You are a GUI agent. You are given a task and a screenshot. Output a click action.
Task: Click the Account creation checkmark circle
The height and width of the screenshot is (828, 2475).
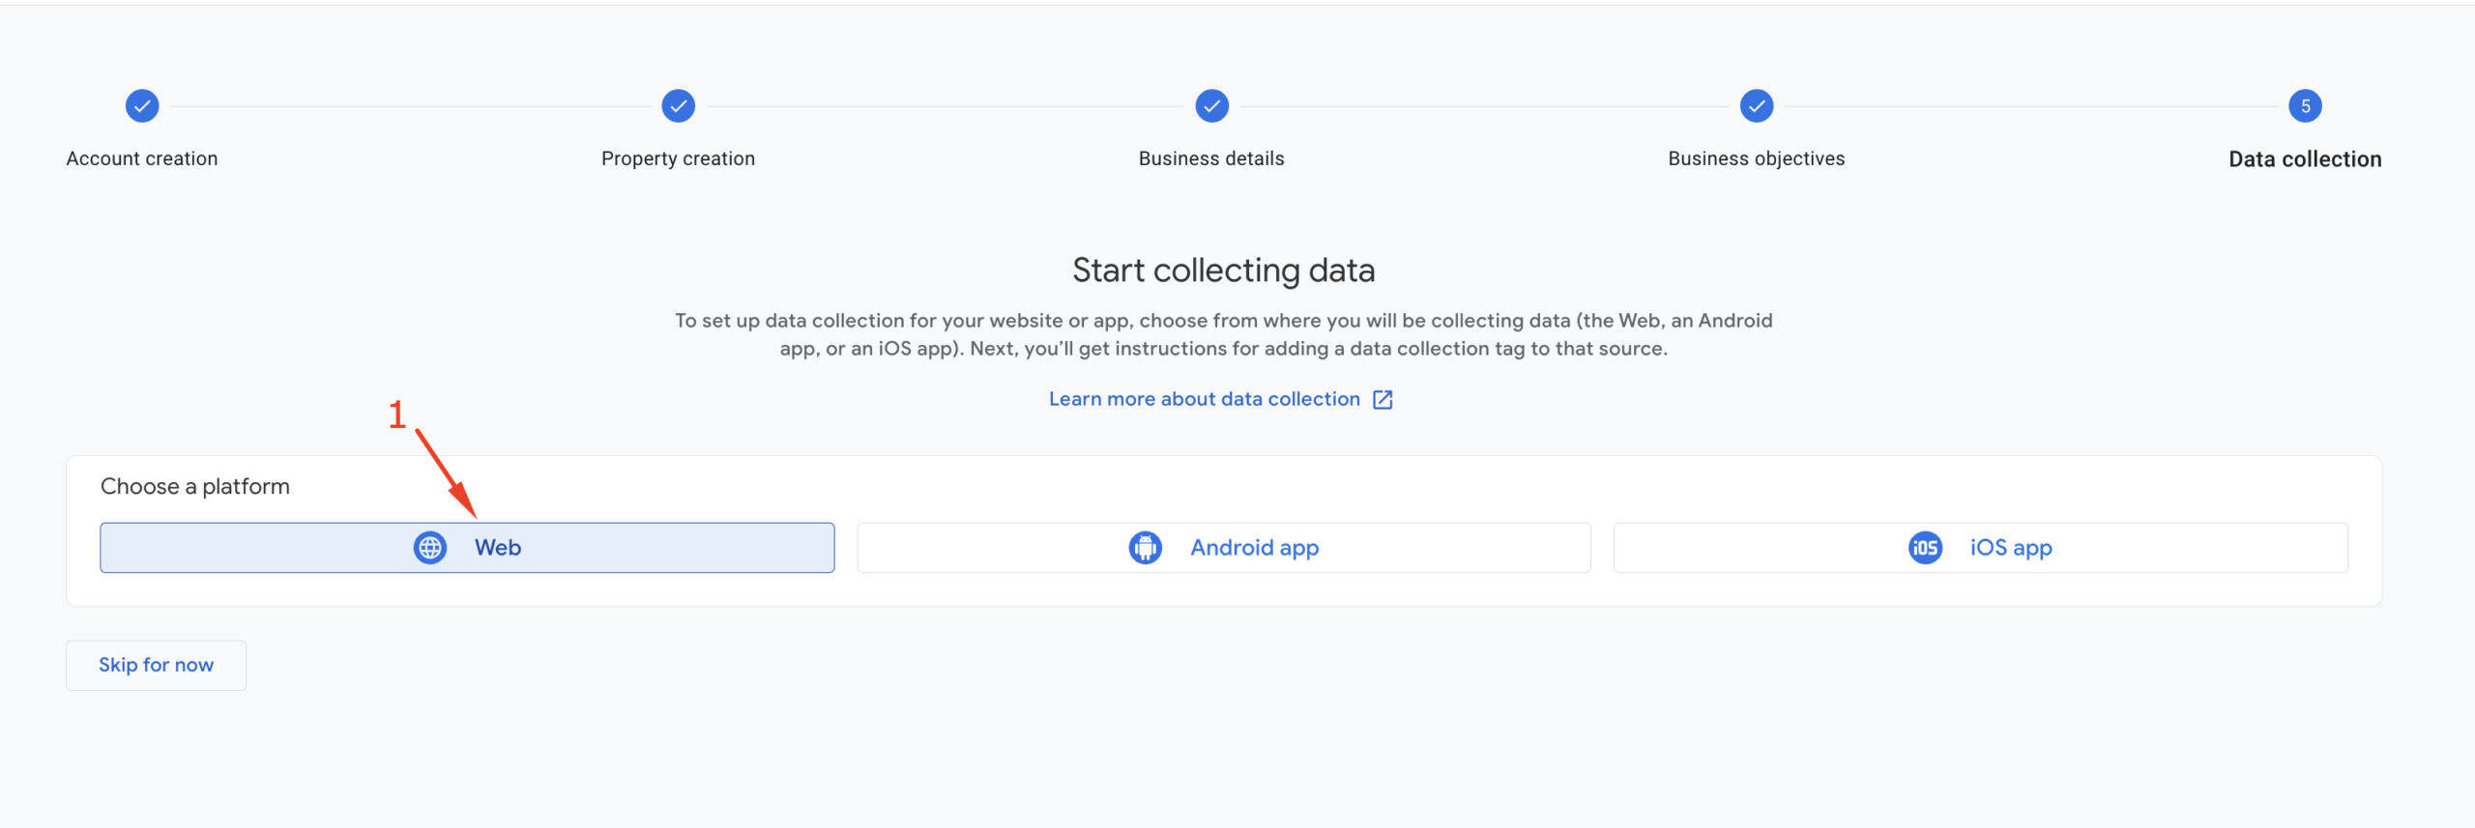pos(142,106)
